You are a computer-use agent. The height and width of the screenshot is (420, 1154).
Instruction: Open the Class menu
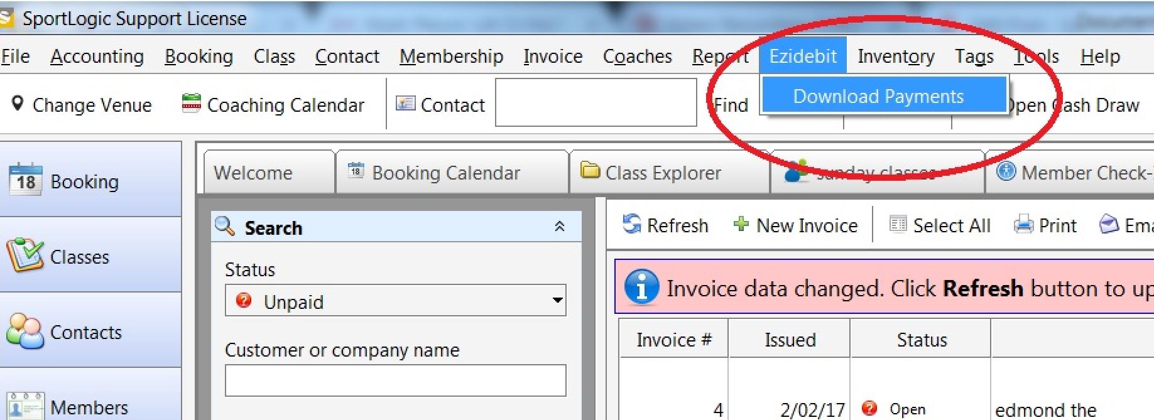[274, 57]
